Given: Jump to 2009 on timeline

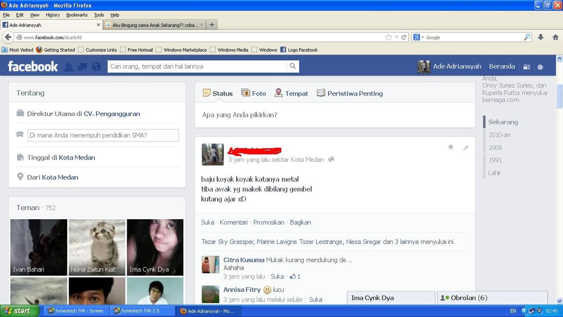Looking at the screenshot, I should tap(495, 147).
